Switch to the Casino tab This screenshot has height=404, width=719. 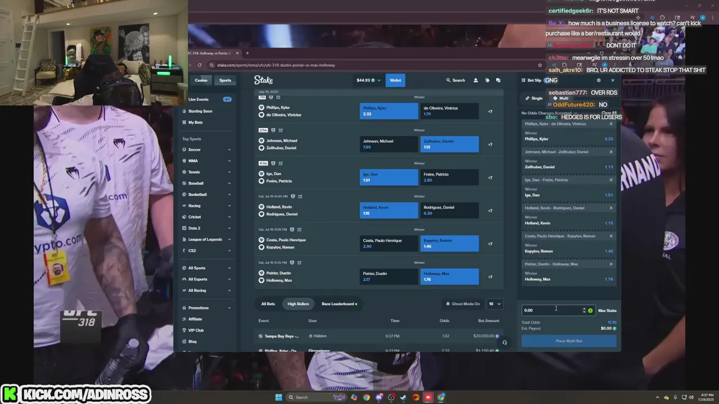tap(201, 80)
